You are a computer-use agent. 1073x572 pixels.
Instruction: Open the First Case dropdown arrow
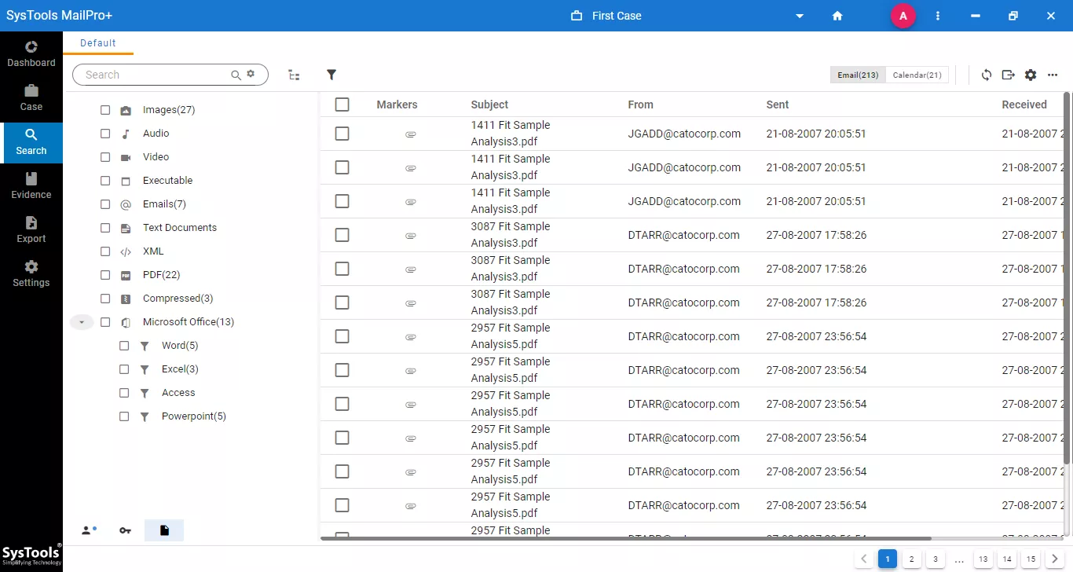pos(800,16)
